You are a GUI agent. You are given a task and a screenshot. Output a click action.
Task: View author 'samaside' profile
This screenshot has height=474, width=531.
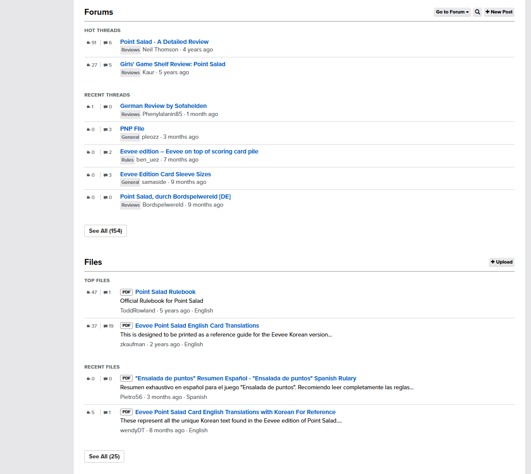(x=154, y=182)
